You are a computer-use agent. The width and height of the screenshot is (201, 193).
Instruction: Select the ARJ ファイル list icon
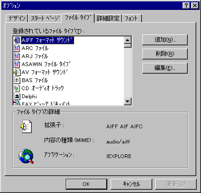17,56
